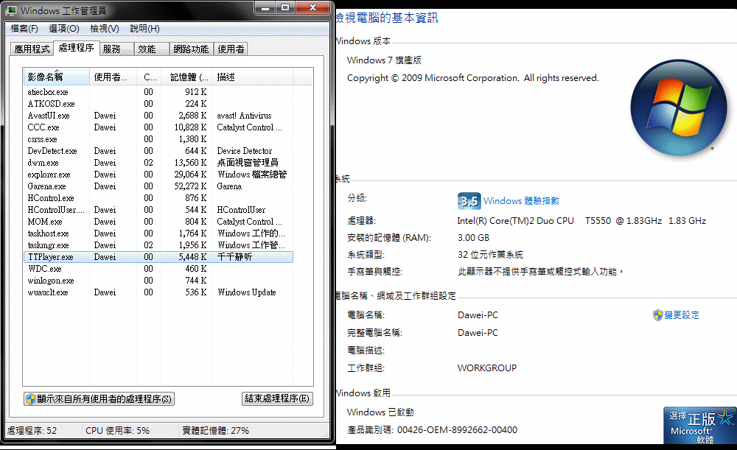Click the Task Manager title bar icon
This screenshot has width=737, height=450.
pyautogui.click(x=11, y=11)
